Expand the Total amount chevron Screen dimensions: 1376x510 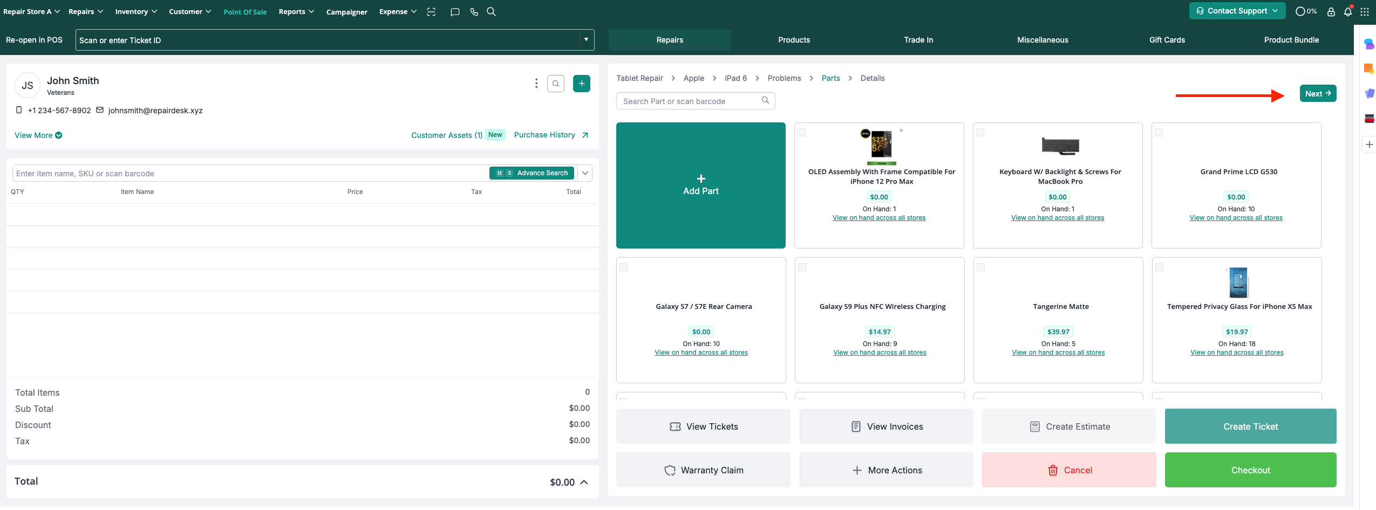click(x=584, y=483)
